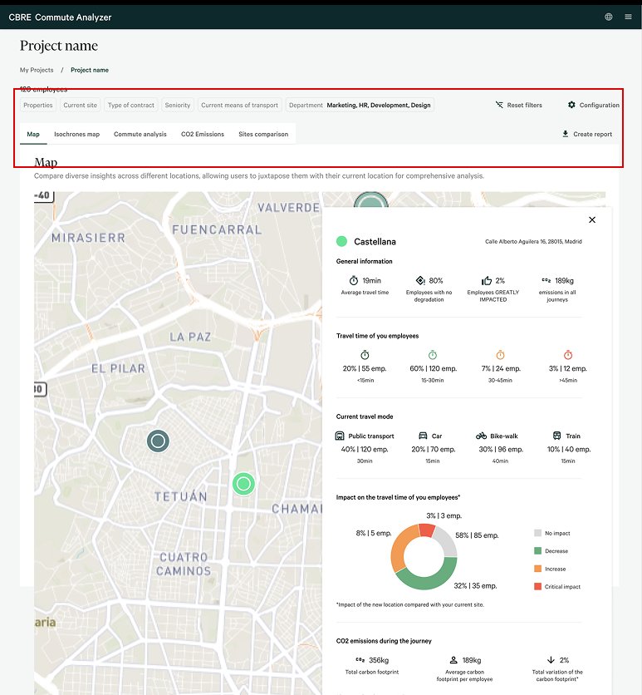
Task: Click the person icon beside 189kg footprint
Action: (x=453, y=660)
